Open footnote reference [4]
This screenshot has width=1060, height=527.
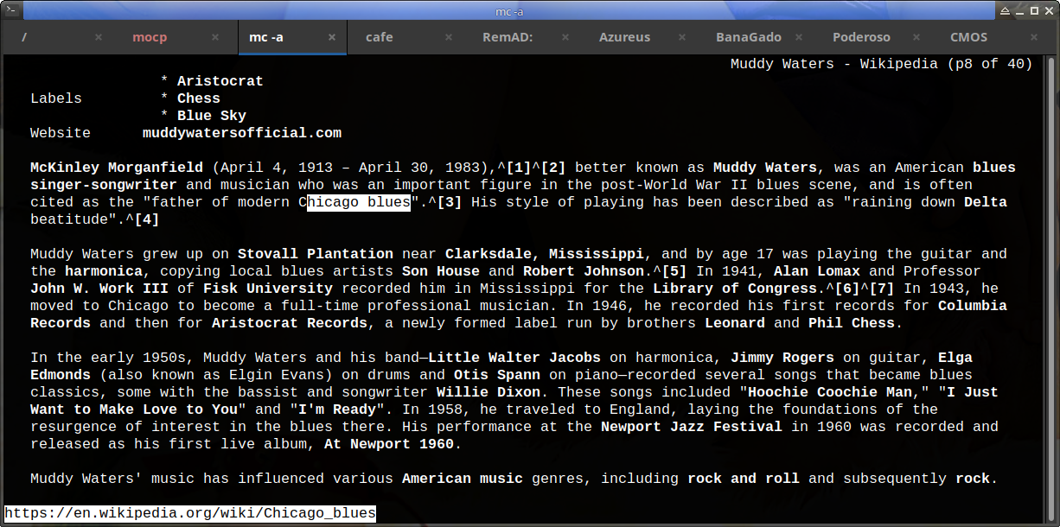click(x=147, y=219)
